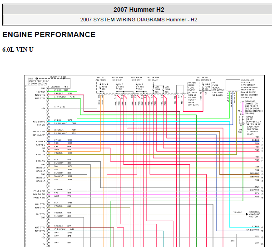Click the O2A fuse symbol
272x247 pixels.
[x=163, y=89]
